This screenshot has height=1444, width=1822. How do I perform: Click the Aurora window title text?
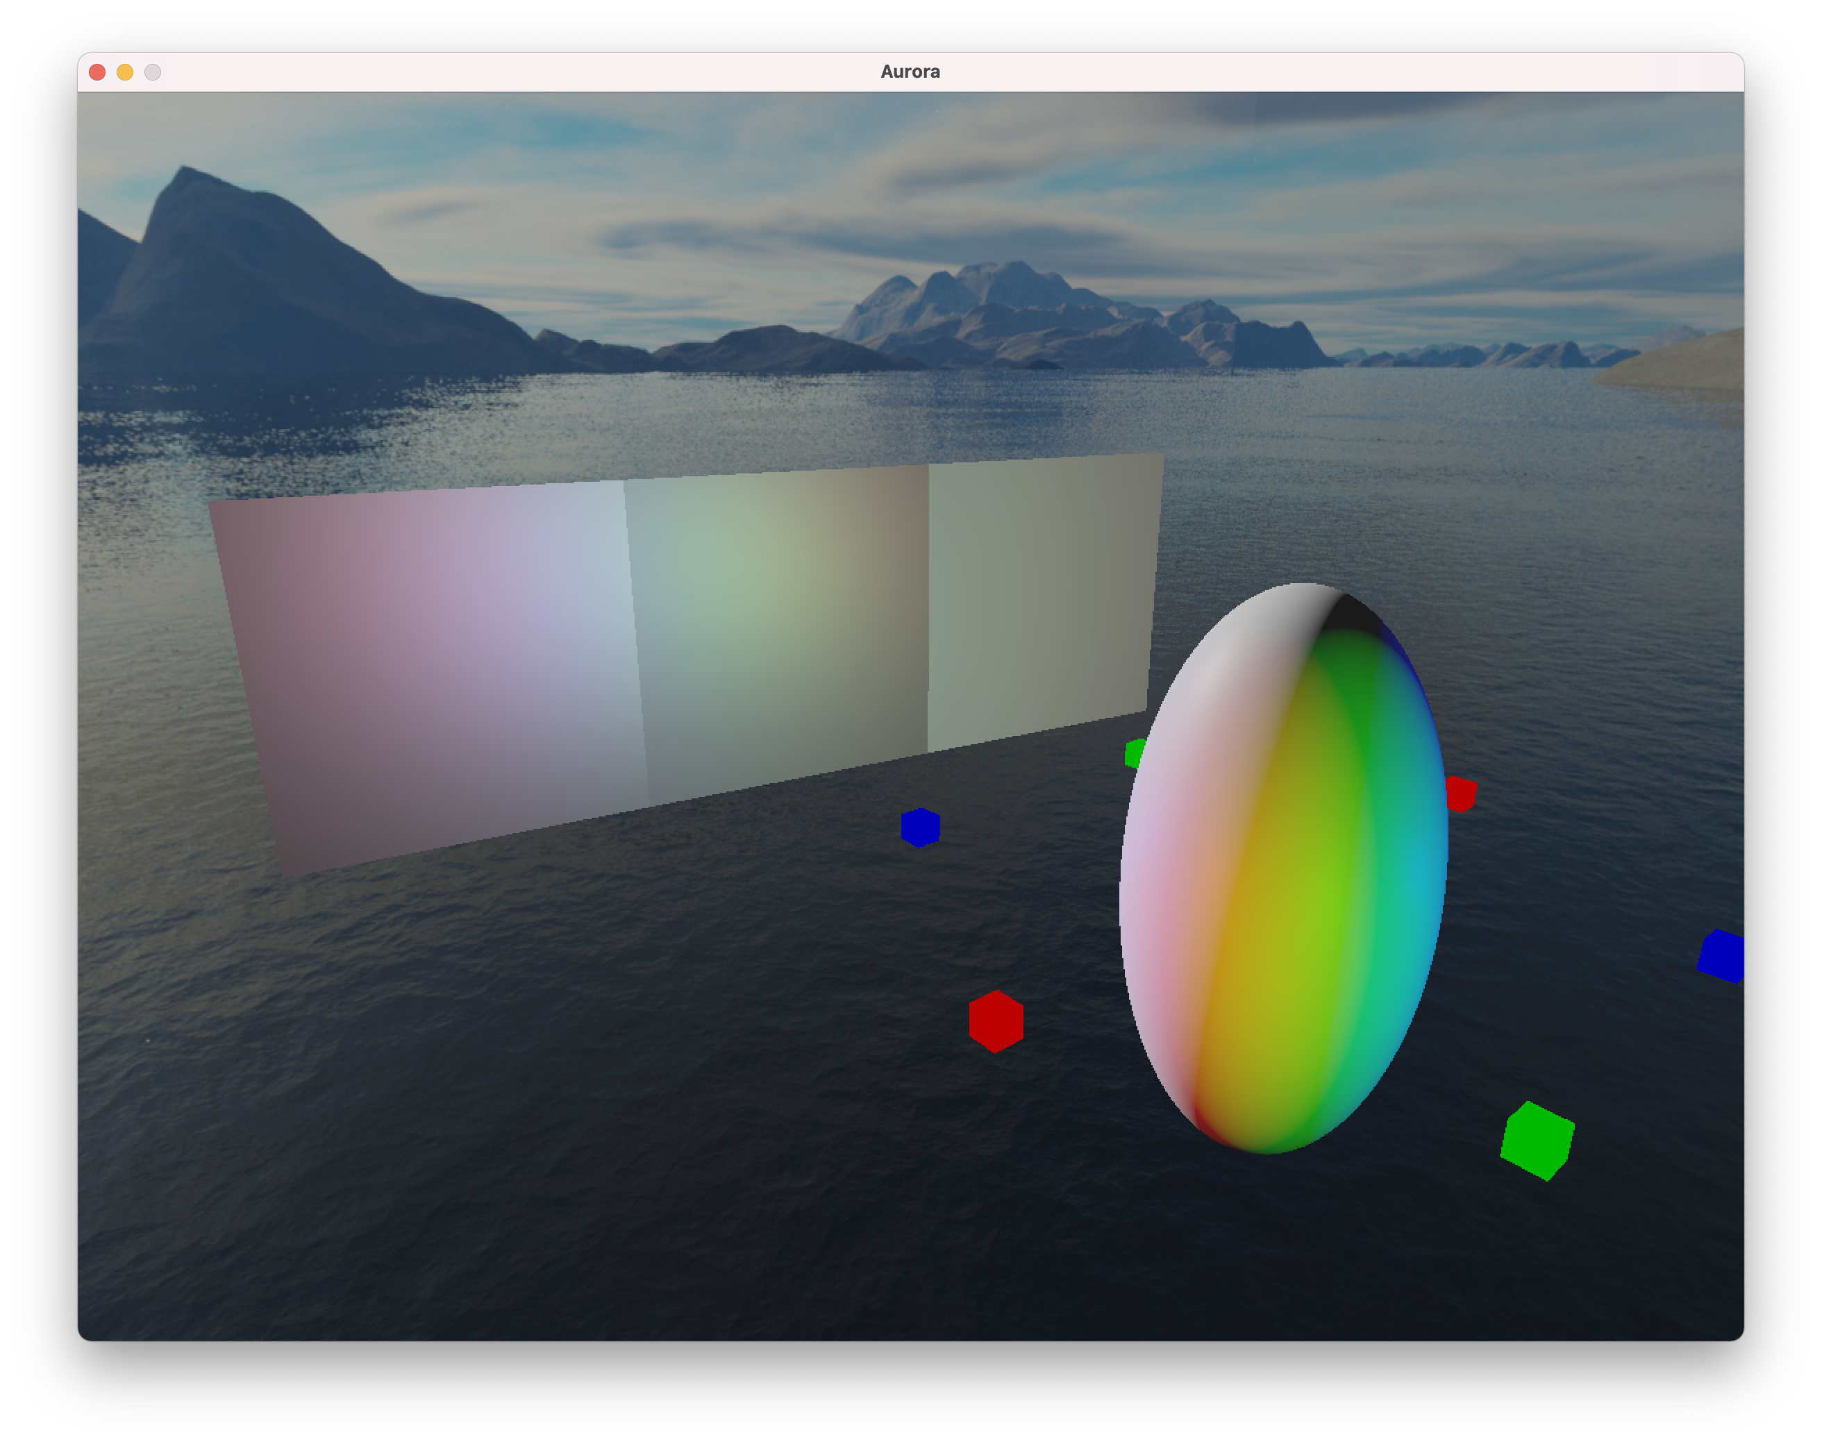point(910,72)
